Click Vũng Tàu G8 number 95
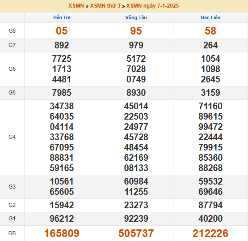The image size is (248, 241). click(x=136, y=31)
